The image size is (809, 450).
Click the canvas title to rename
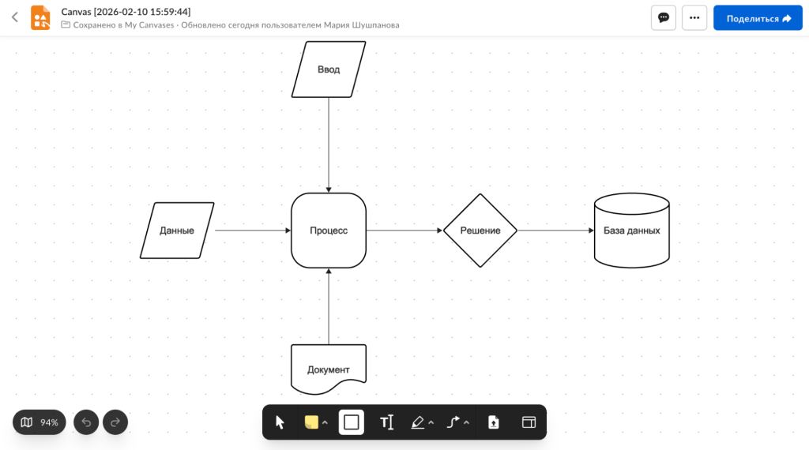pyautogui.click(x=126, y=11)
